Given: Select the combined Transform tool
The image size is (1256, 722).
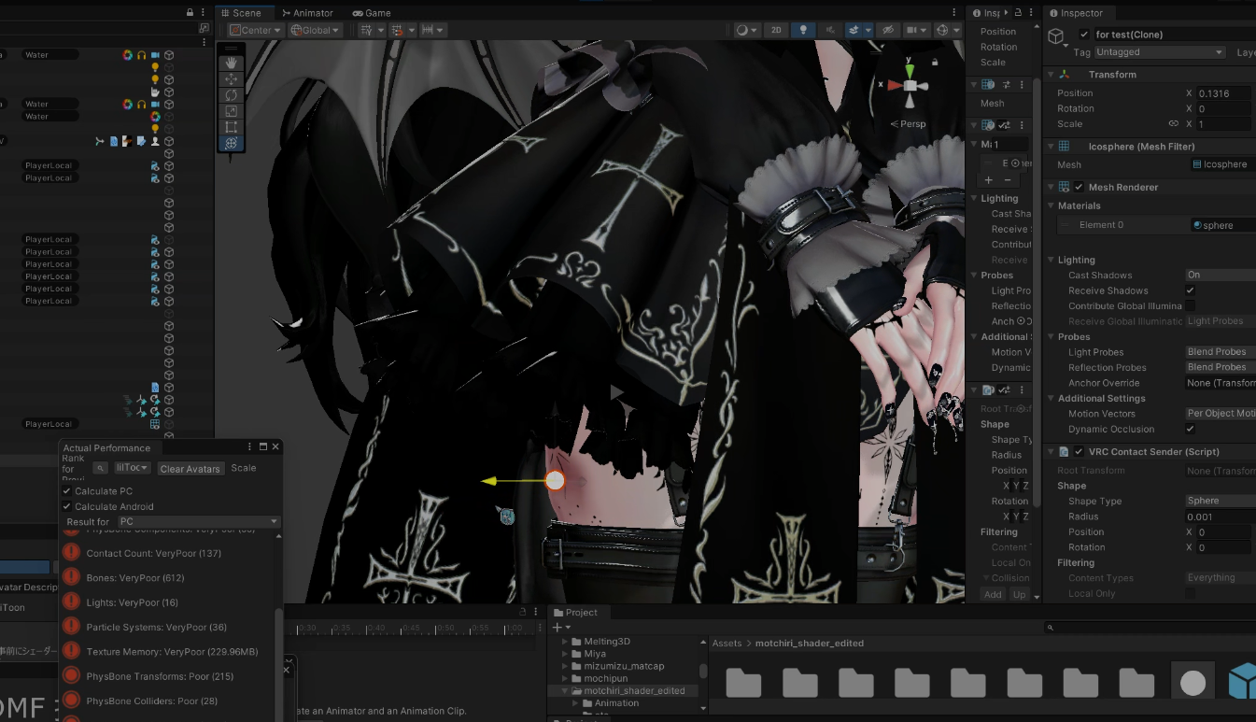Looking at the screenshot, I should pyautogui.click(x=232, y=143).
